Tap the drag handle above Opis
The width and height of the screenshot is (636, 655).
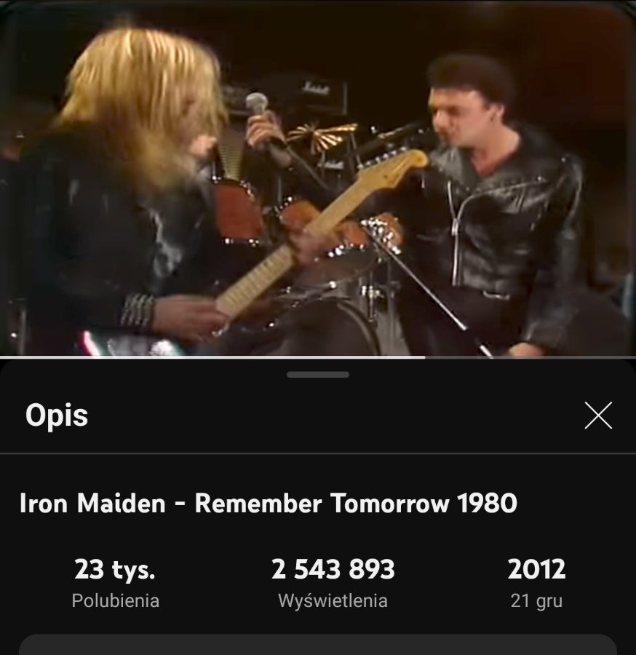coord(318,375)
